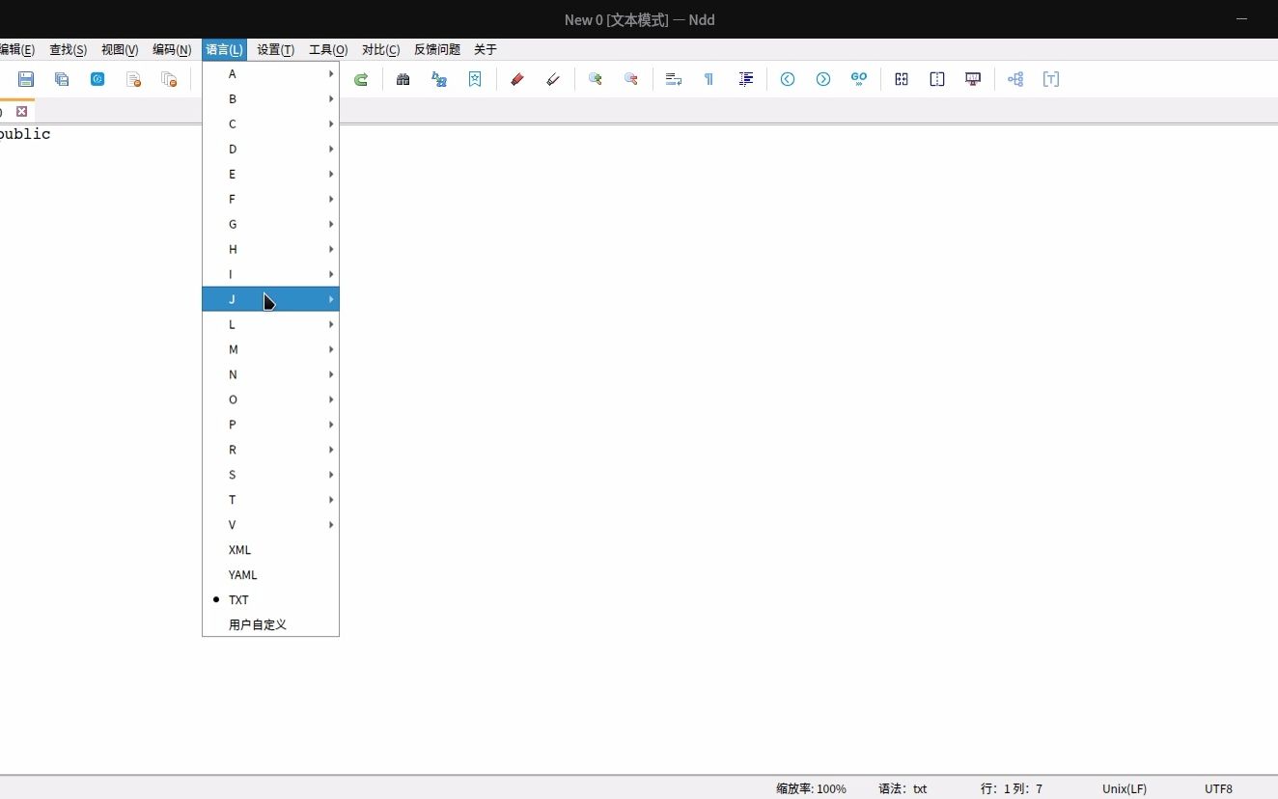
Task: Add a bookmark with the bookmark icon
Action: 474,79
